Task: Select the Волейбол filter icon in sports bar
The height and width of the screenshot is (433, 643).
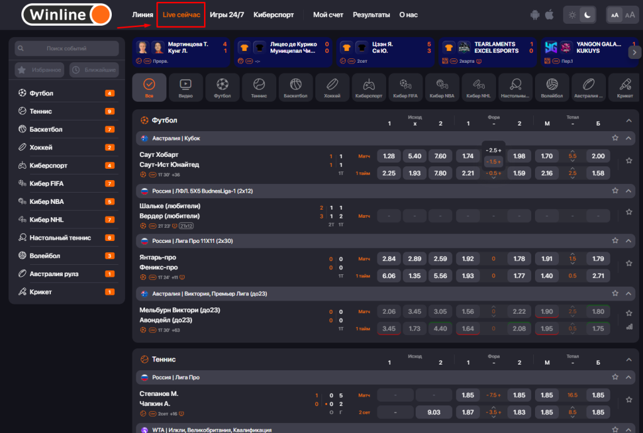Action: pos(551,88)
